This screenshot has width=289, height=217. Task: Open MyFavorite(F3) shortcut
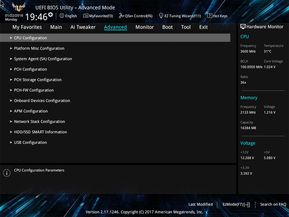pyautogui.click(x=101, y=16)
